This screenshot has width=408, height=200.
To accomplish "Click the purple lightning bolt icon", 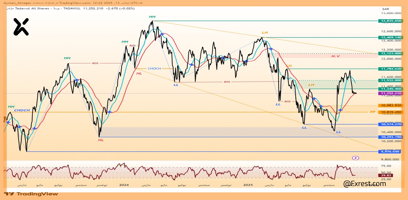I will pos(356,158).
